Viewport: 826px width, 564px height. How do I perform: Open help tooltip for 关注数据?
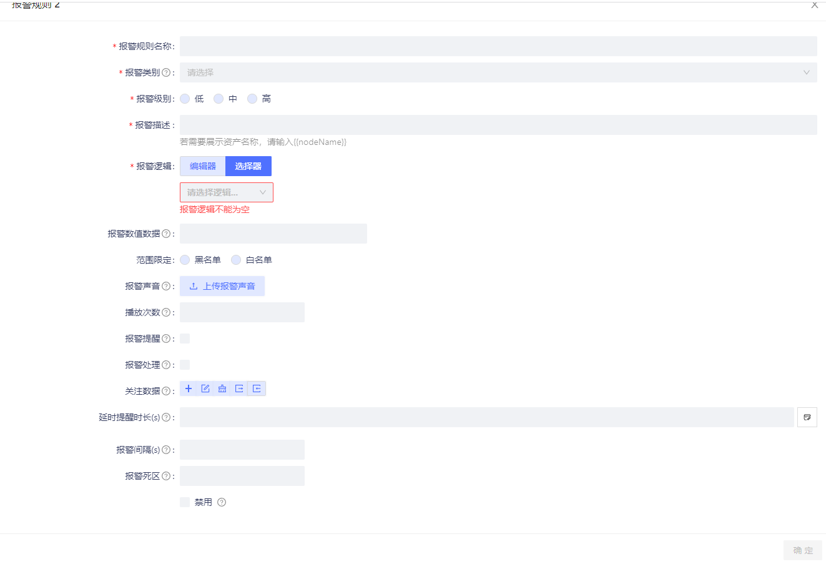point(166,391)
